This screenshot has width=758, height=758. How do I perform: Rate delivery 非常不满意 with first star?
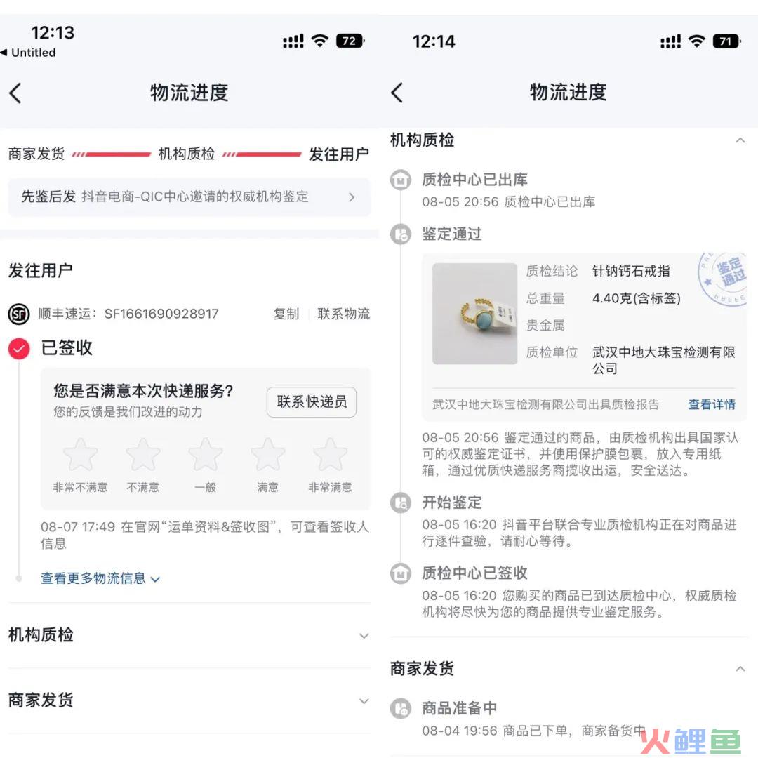tap(80, 455)
